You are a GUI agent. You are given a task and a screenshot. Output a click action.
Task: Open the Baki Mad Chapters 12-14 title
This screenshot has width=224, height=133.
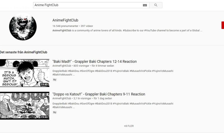(x=95, y=61)
